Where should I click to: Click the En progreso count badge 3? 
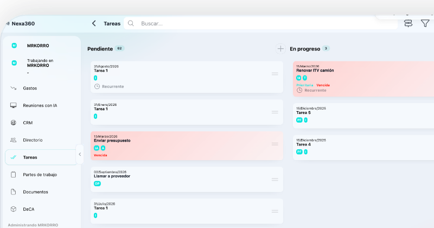[x=326, y=48]
